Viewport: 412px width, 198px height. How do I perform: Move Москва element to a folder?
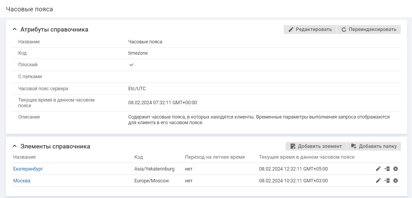[x=387, y=181]
